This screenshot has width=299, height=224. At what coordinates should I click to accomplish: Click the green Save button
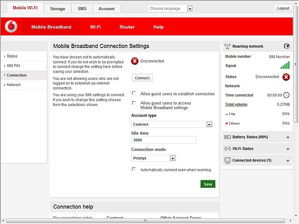(208, 184)
